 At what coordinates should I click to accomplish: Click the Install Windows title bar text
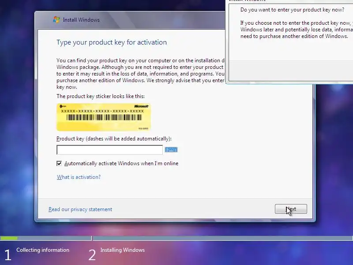coord(81,20)
